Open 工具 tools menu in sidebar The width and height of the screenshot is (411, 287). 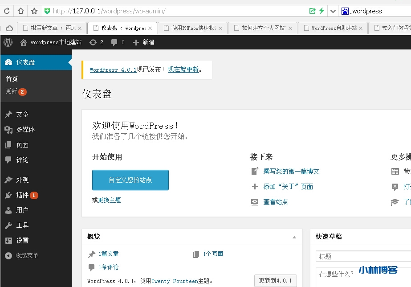click(x=22, y=225)
